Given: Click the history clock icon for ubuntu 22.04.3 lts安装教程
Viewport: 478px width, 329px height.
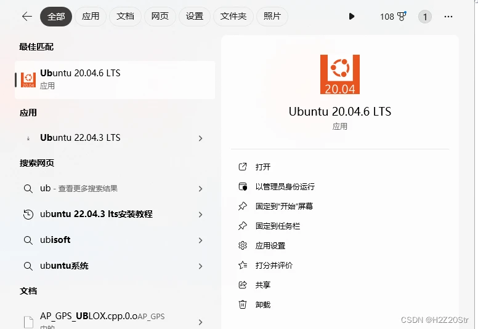Looking at the screenshot, I should pyautogui.click(x=28, y=215).
